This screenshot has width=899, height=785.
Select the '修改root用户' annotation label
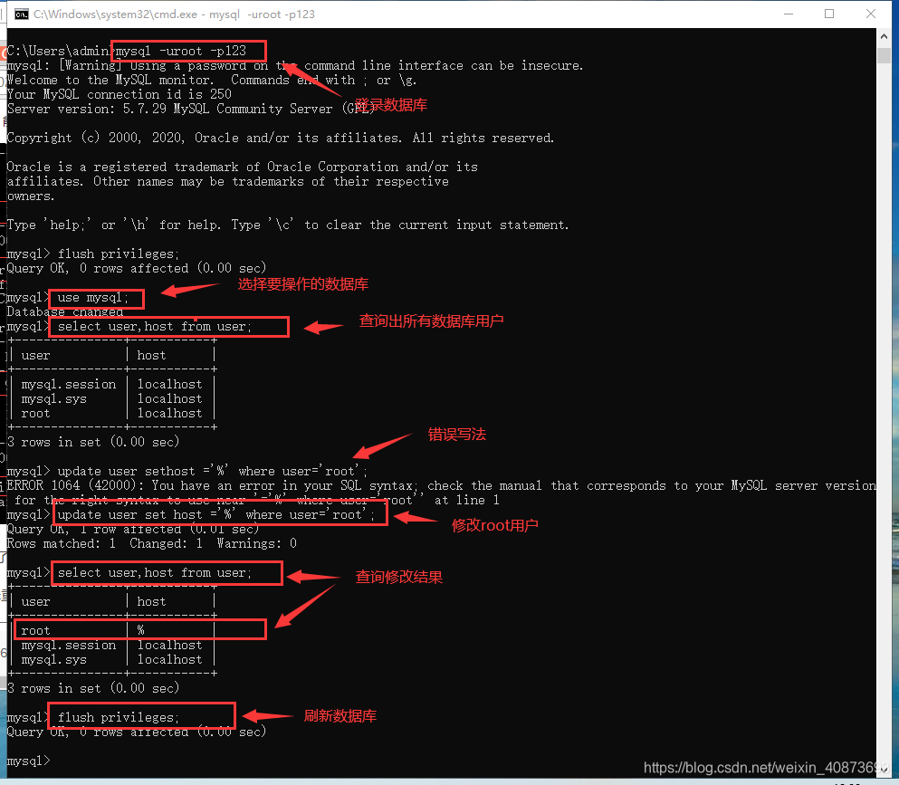tap(495, 524)
